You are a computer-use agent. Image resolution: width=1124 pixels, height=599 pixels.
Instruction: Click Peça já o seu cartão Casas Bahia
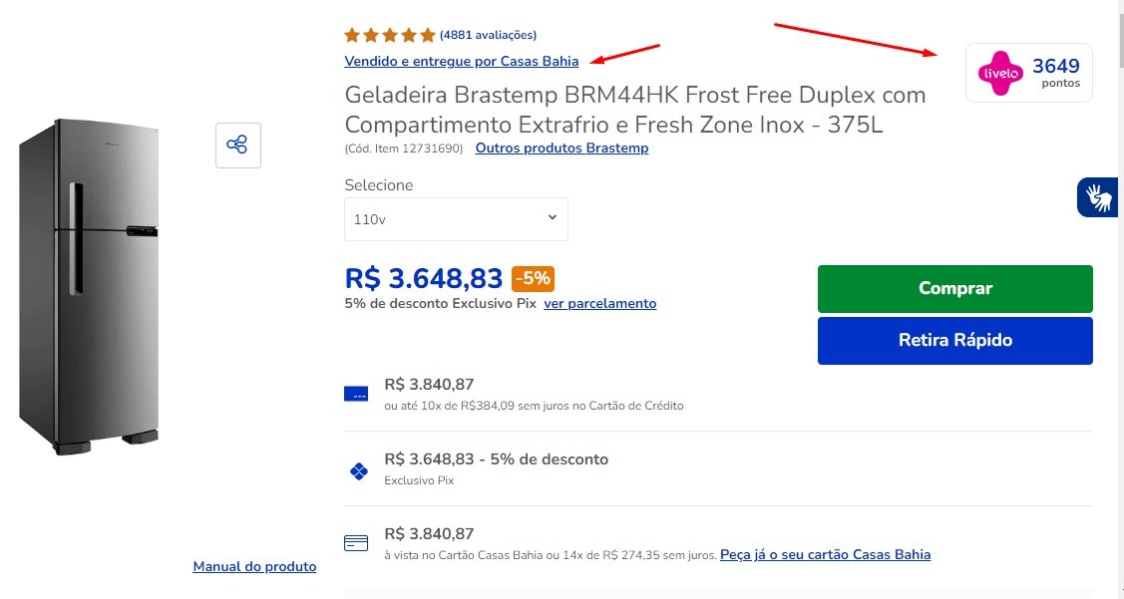(825, 554)
